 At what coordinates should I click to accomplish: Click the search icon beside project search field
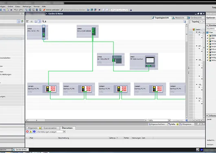click(x=131, y=10)
